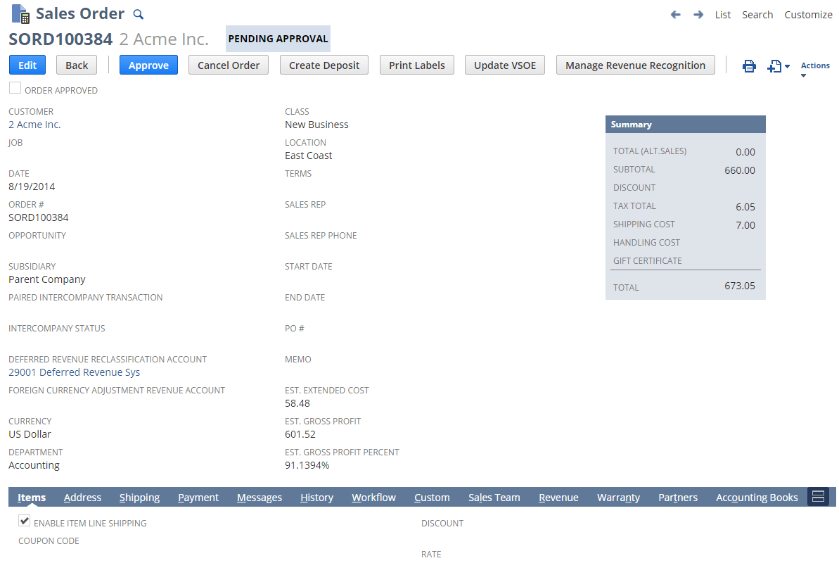Image resolution: width=839 pixels, height=563 pixels.
Task: Click order number value SORD100384 under Order #
Action: [39, 217]
